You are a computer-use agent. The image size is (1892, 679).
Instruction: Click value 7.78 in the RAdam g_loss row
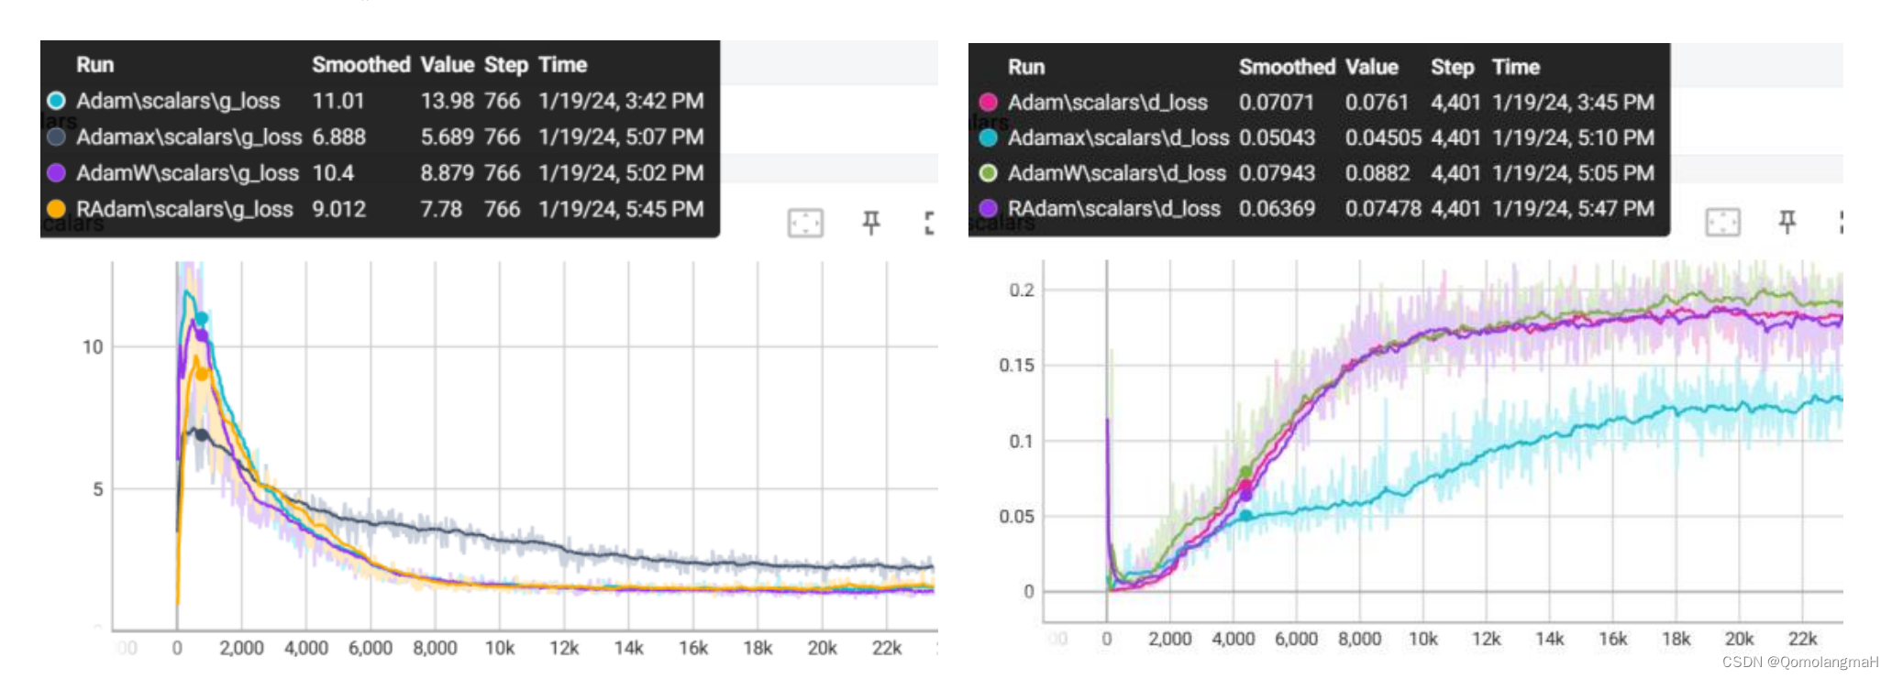point(441,209)
